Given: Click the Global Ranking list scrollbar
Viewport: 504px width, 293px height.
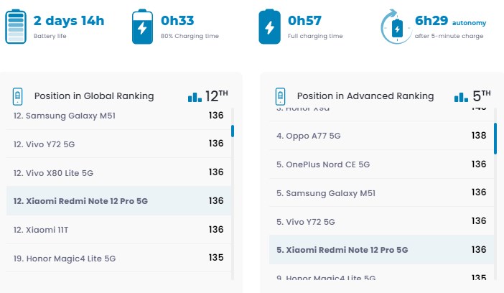Looking at the screenshot, I should [233, 131].
